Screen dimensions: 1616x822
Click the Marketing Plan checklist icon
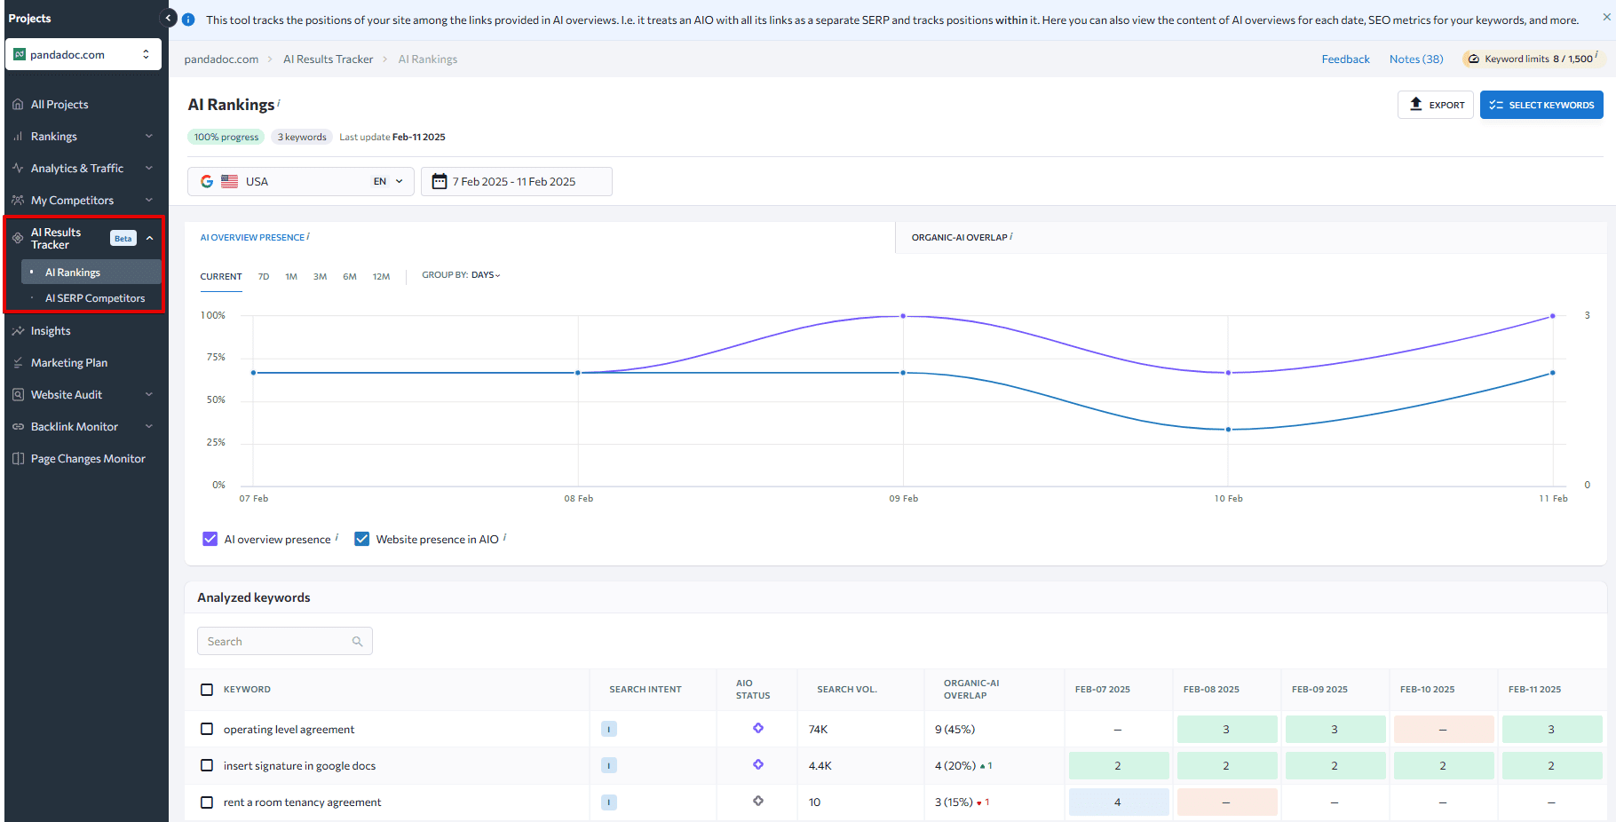coord(18,363)
